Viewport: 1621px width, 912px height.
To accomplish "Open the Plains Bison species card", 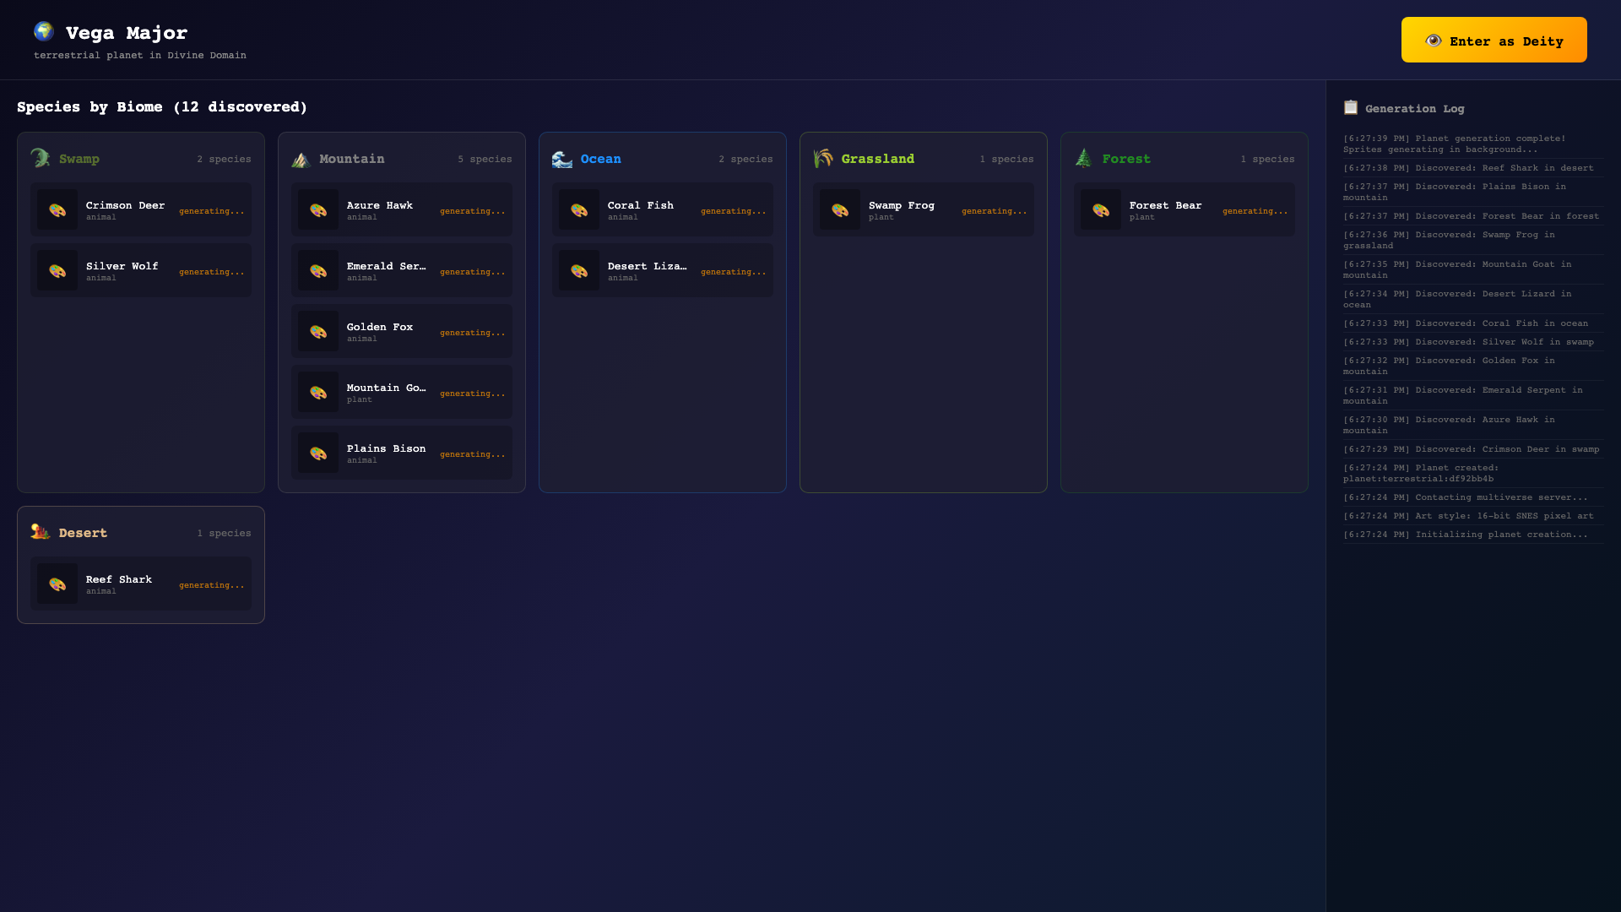I will (402, 453).
